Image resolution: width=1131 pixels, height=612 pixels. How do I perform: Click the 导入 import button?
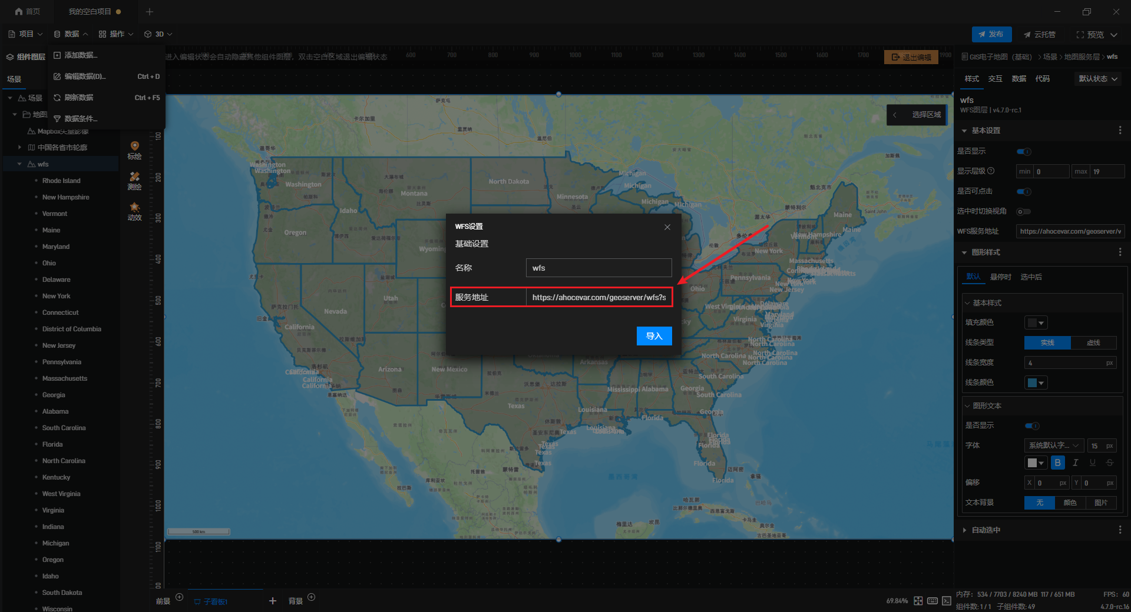point(654,336)
